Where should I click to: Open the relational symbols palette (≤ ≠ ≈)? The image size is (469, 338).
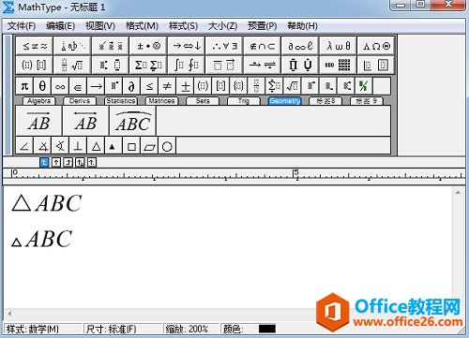tap(35, 46)
